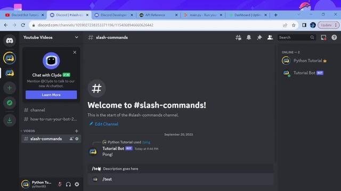Open User Settings gear icon
The image size is (341, 191).
pyautogui.click(x=77, y=184)
